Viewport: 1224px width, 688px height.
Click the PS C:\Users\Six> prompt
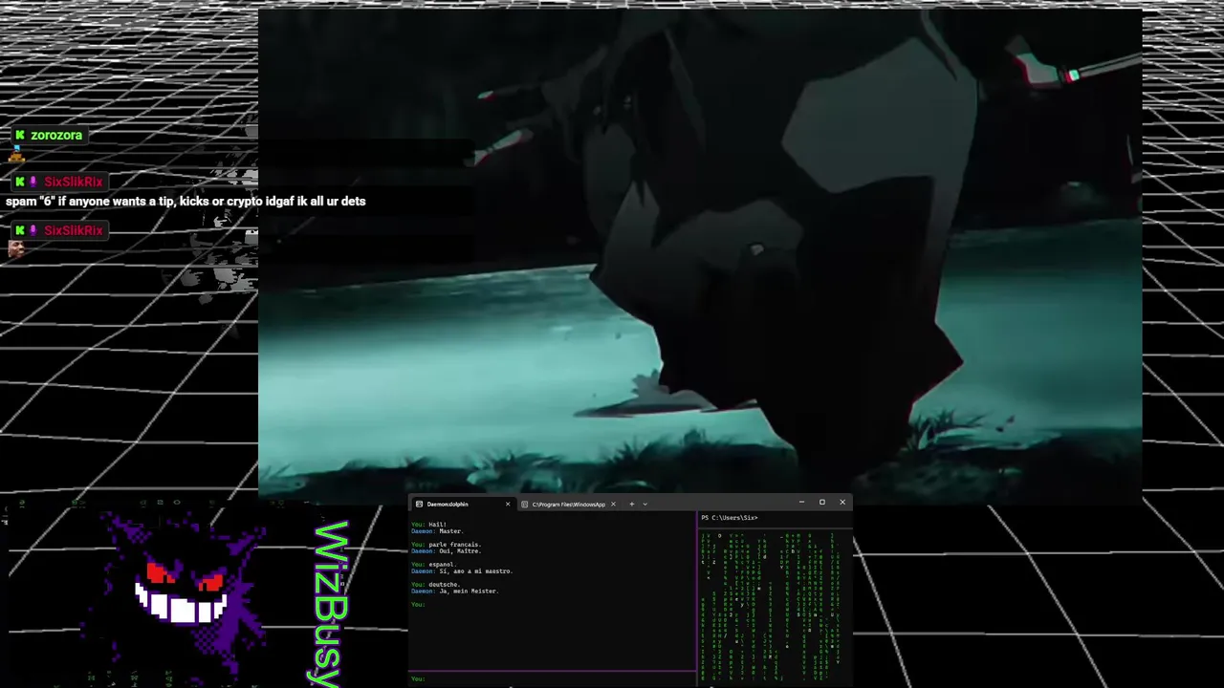pyautogui.click(x=729, y=518)
